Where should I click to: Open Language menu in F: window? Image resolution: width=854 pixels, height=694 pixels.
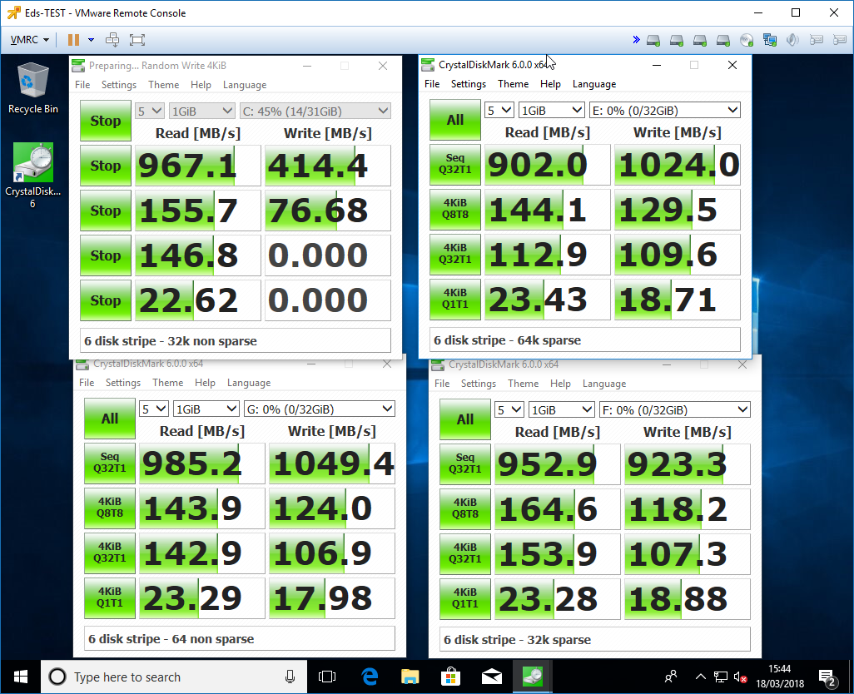(604, 384)
